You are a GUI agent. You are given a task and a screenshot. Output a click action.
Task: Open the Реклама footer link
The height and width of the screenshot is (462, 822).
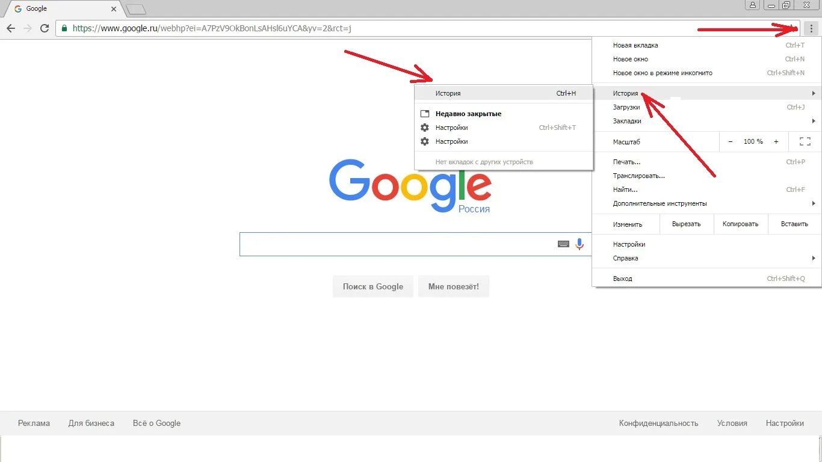click(x=34, y=423)
